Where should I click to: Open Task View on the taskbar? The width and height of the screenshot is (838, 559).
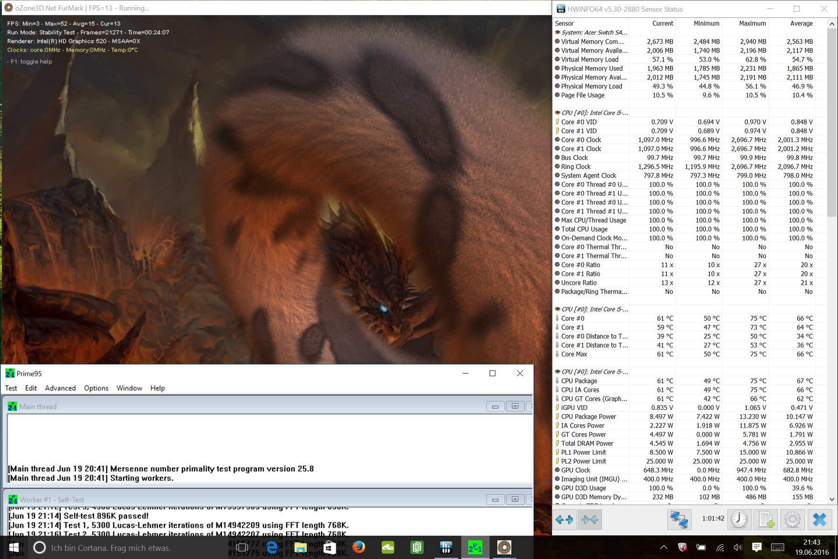point(242,547)
